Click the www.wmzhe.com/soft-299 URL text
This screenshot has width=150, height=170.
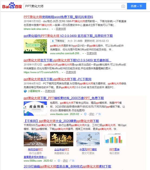66,54
